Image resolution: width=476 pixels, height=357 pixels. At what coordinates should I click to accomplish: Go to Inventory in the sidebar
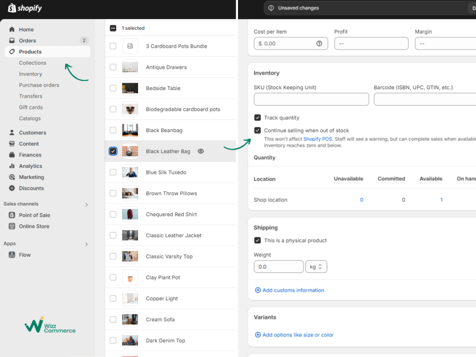tap(30, 74)
